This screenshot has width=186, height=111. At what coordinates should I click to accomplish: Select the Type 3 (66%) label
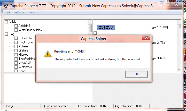[159, 58]
